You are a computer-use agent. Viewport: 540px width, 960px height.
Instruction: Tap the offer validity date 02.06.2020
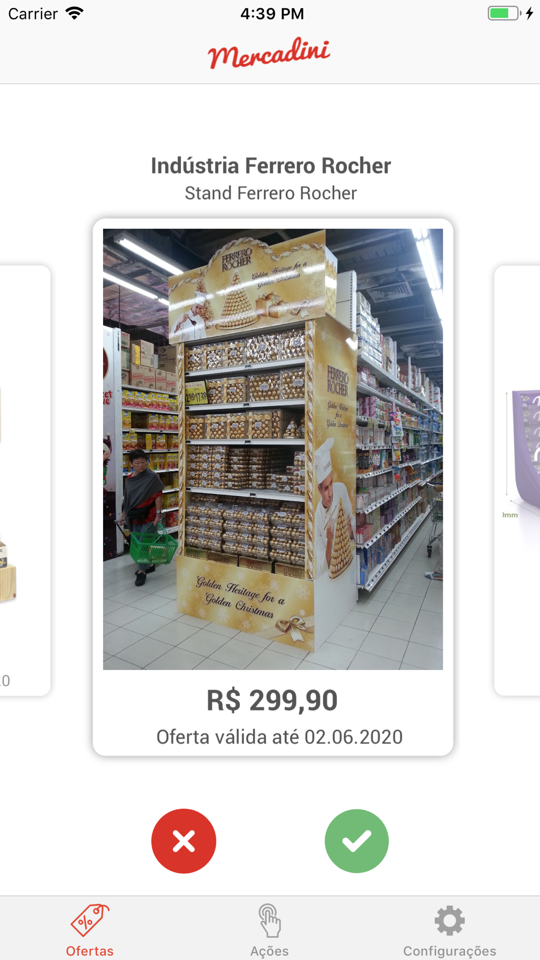354,737
